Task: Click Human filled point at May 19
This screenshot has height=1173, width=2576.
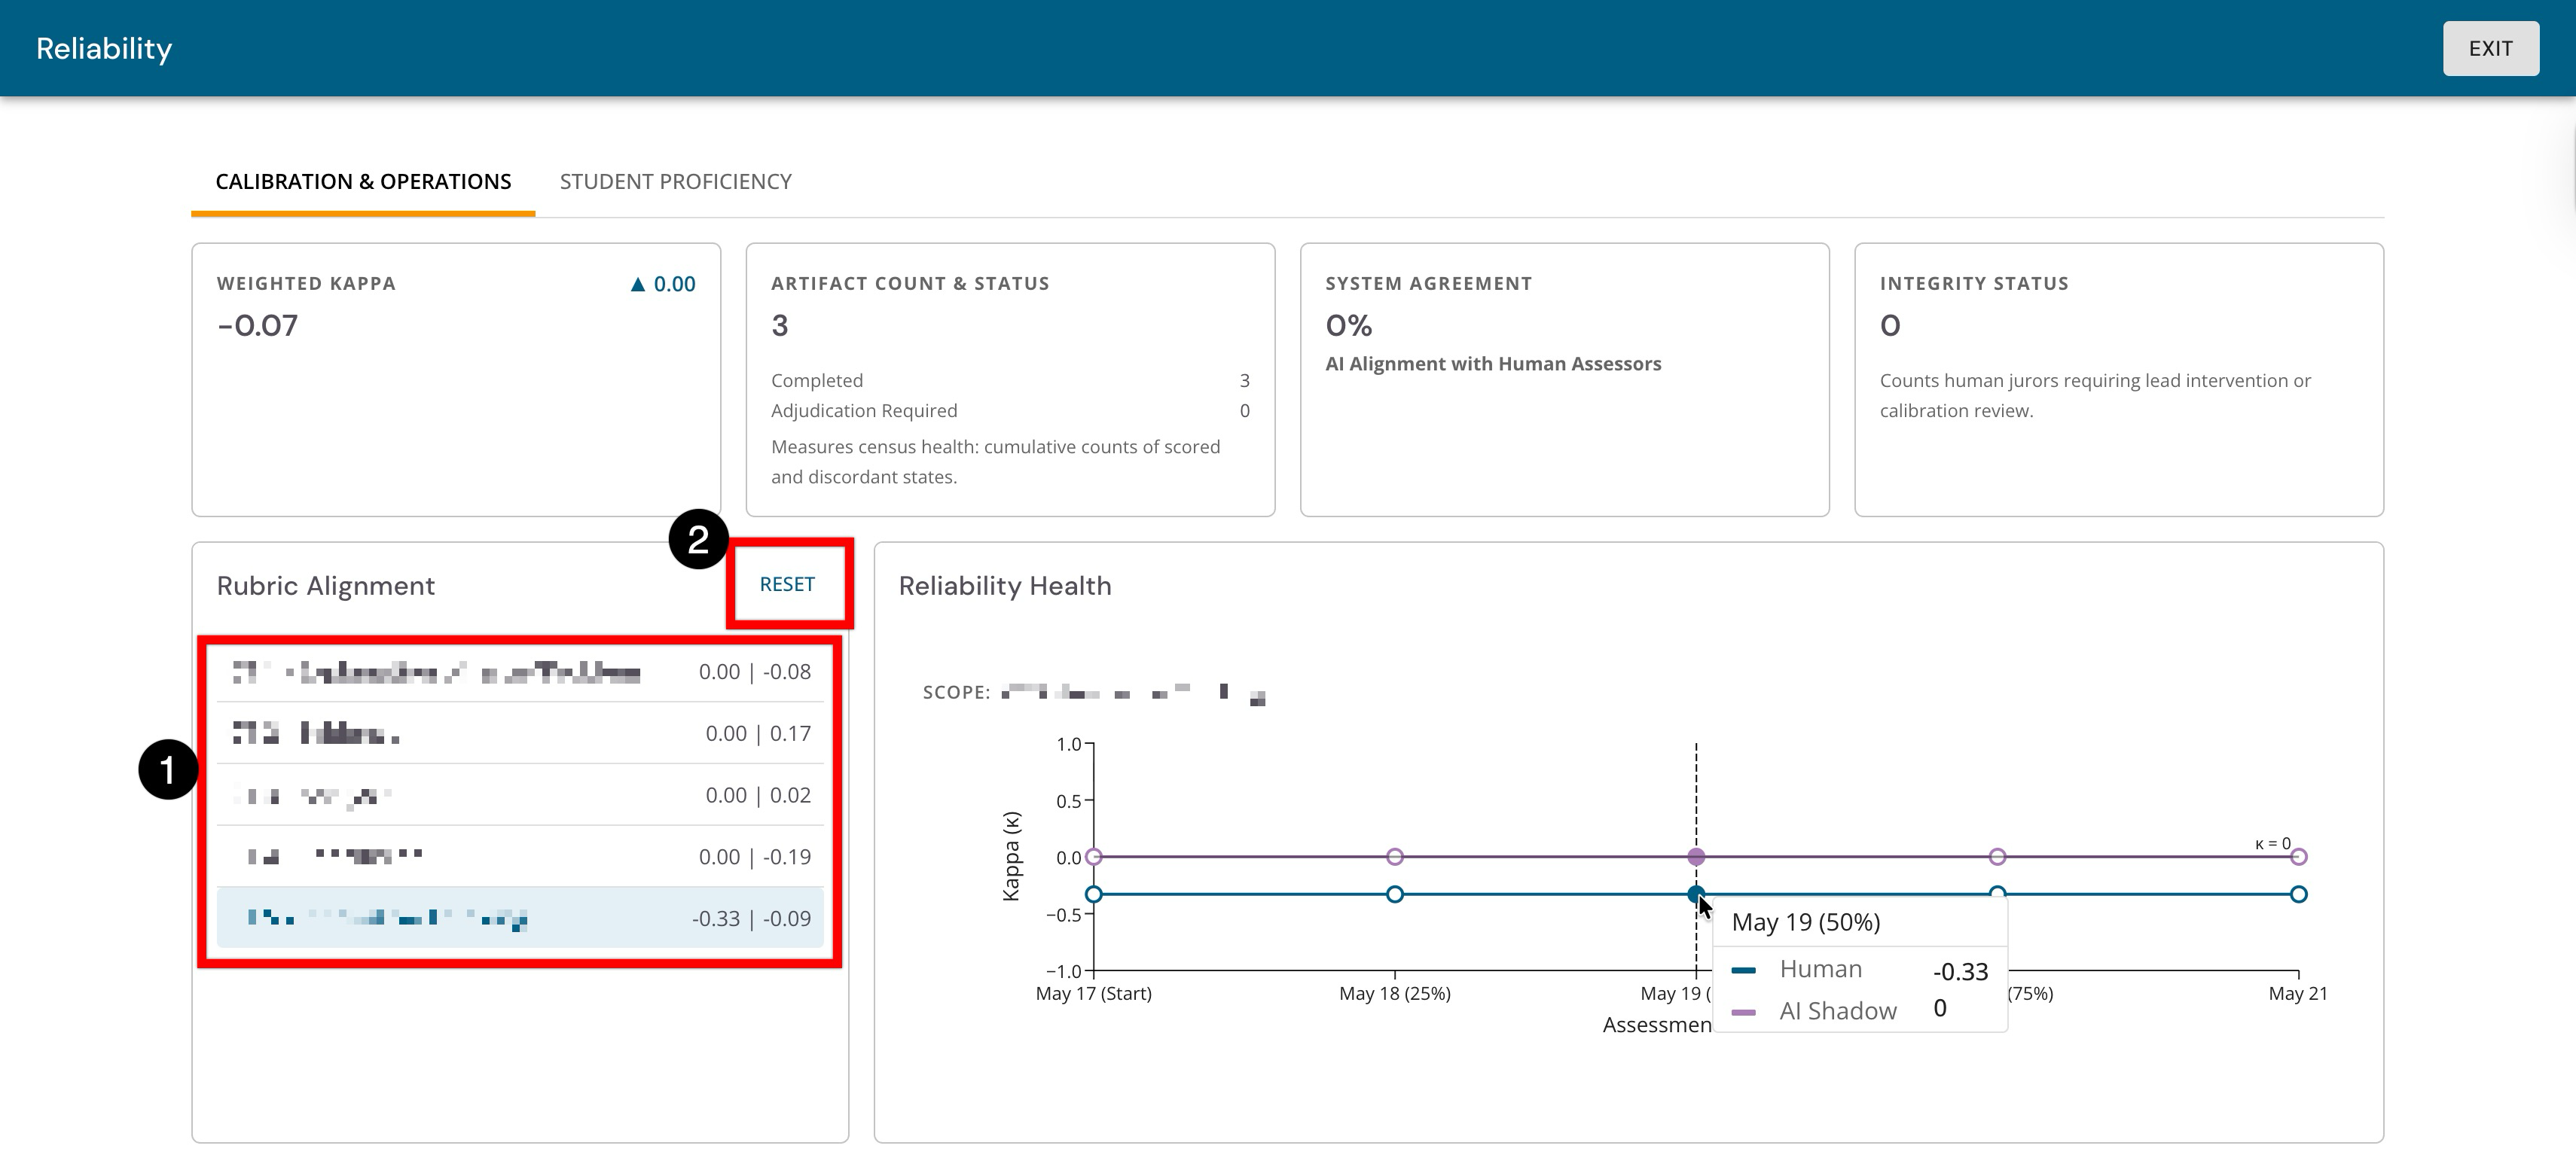Action: [x=1696, y=894]
